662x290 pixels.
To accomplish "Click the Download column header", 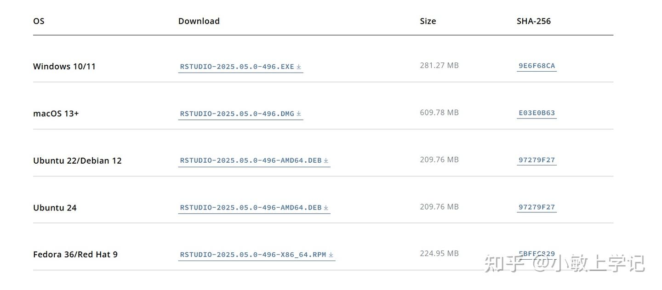I will coord(199,21).
